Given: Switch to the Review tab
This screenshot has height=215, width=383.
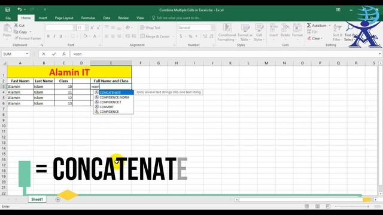Looking at the screenshot, I should tap(123, 18).
